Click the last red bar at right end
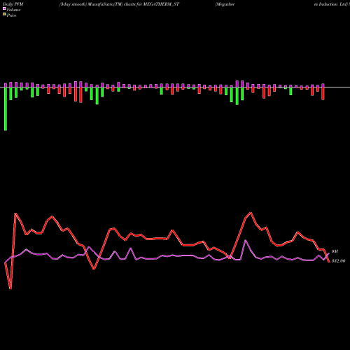 click(x=323, y=94)
